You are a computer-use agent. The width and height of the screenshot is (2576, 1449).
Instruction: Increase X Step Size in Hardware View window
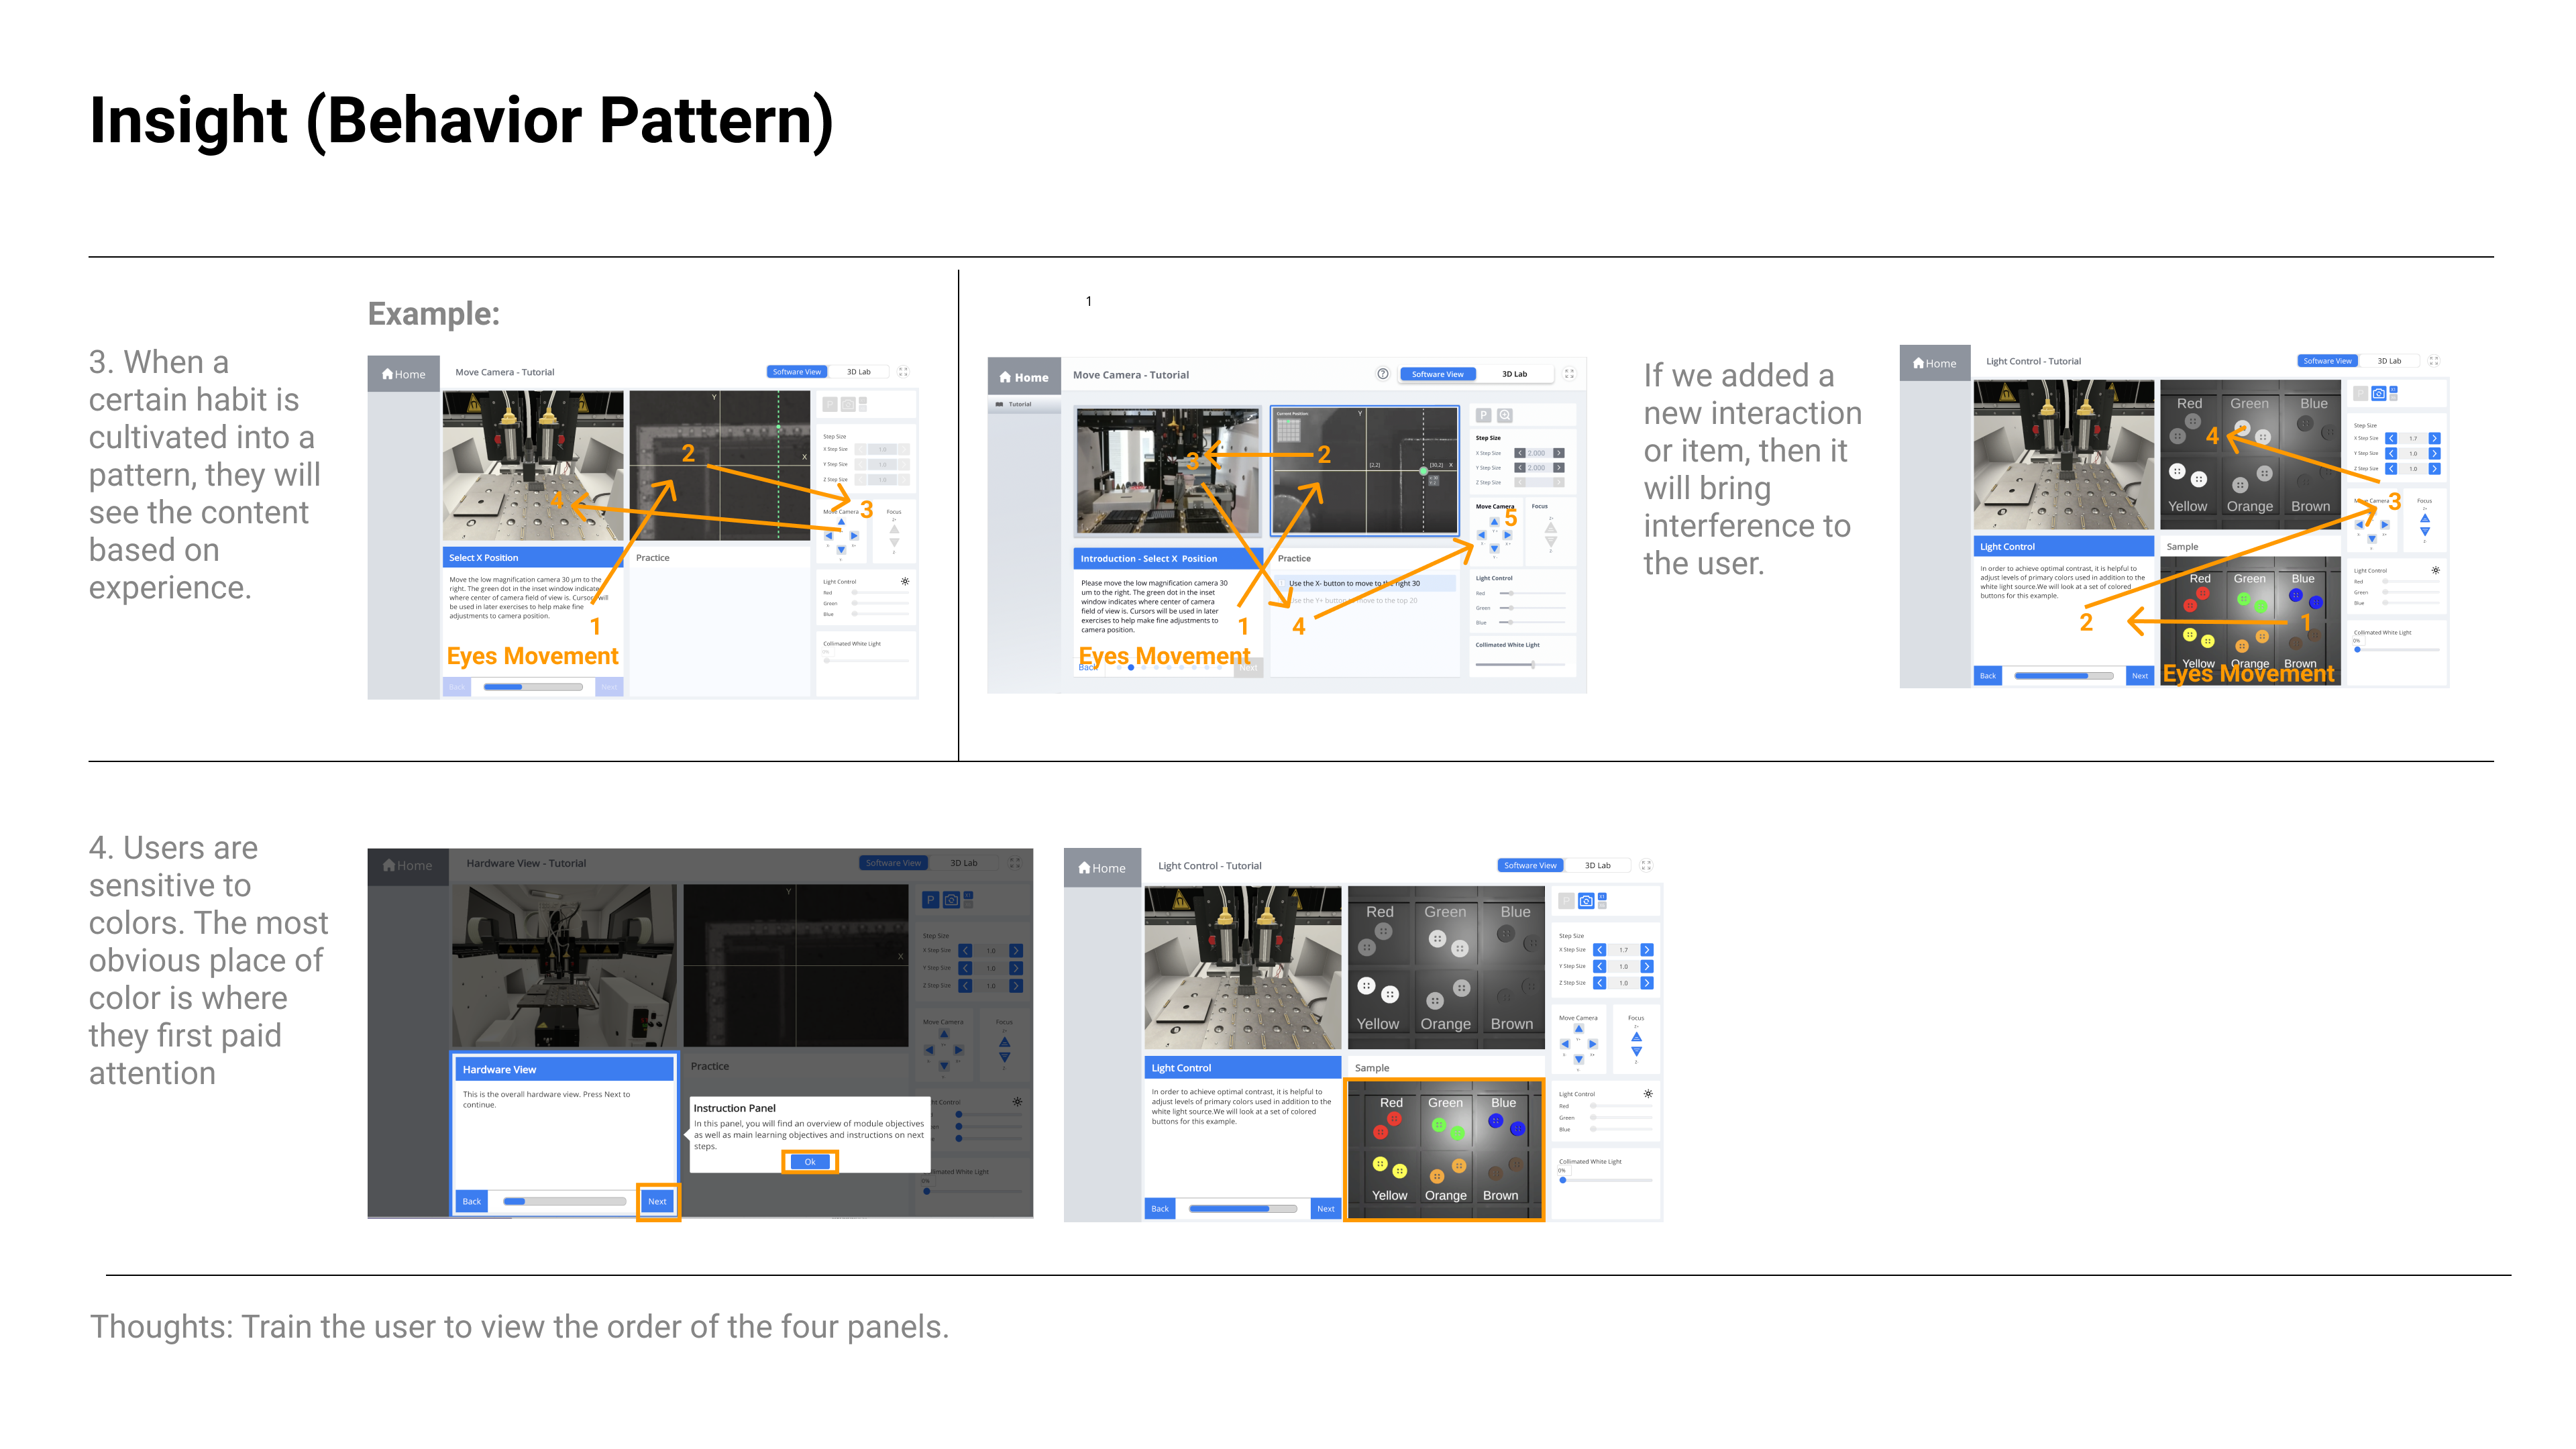(1015, 950)
